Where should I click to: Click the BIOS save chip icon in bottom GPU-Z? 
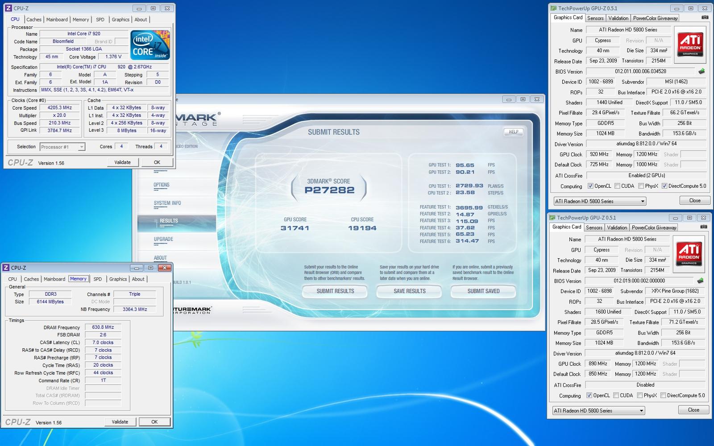pyautogui.click(x=700, y=281)
